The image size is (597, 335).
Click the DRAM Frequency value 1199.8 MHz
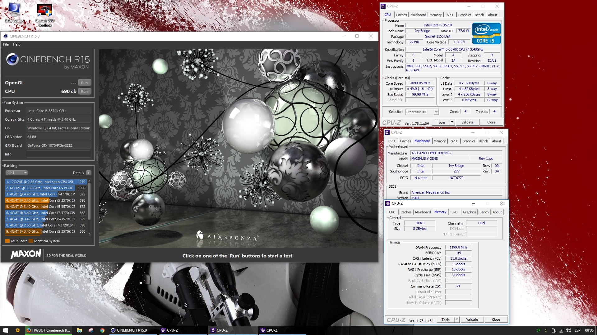tap(458, 248)
